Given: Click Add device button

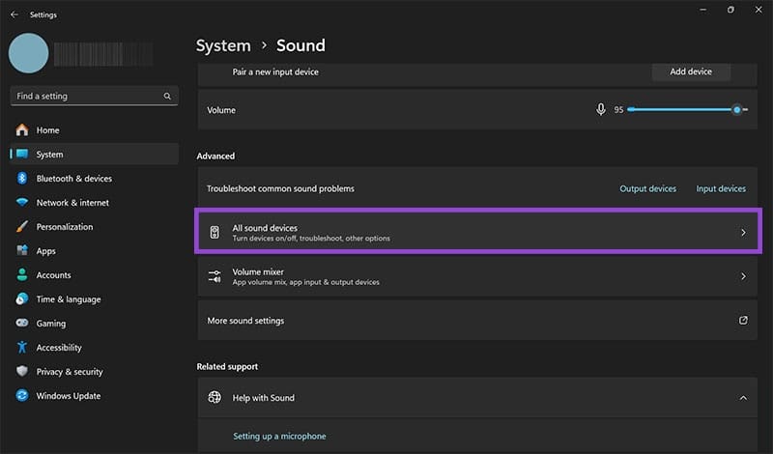Looking at the screenshot, I should coord(691,71).
